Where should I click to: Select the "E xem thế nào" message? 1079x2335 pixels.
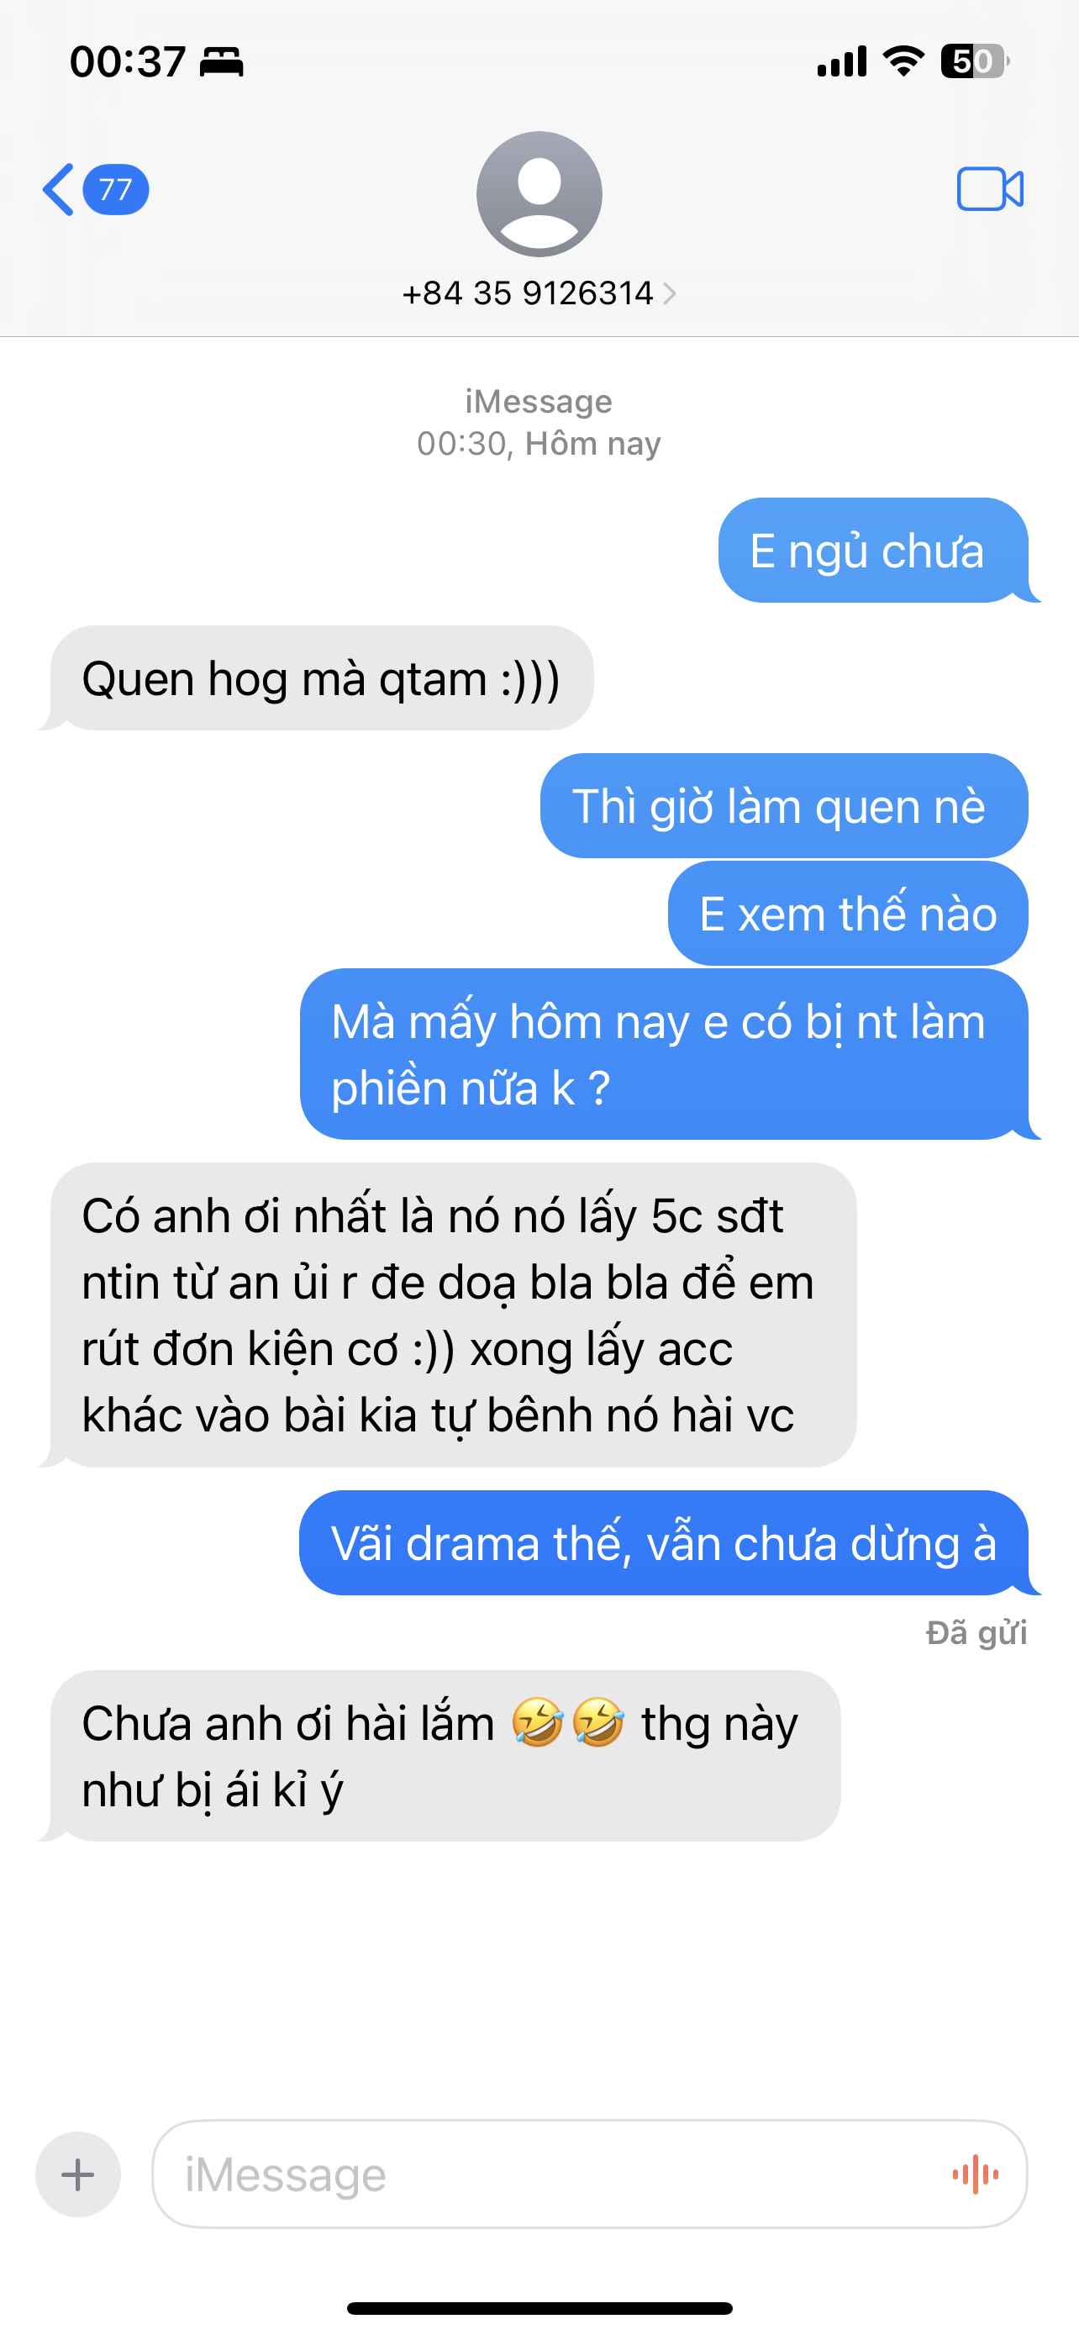coord(848,914)
